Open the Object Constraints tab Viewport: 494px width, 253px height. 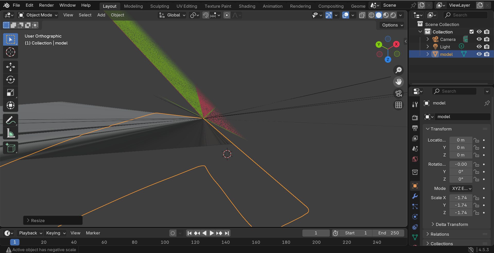pyautogui.click(x=415, y=227)
